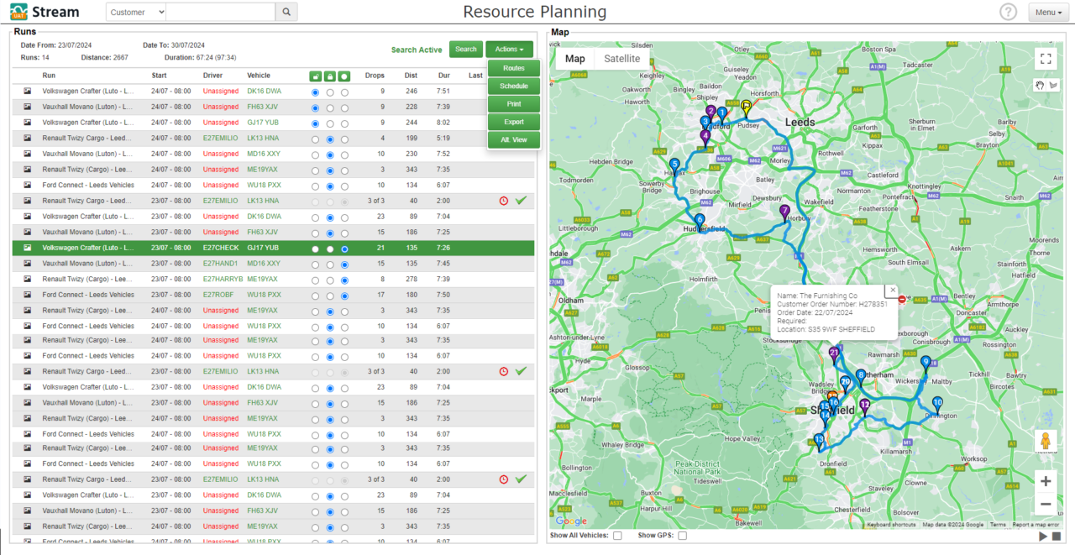Click the green Search button
Image resolution: width=1075 pixels, height=555 pixels.
[x=465, y=50]
